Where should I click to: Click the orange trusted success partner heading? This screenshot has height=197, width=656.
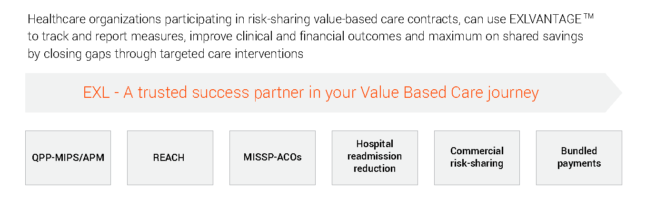pyautogui.click(x=311, y=93)
